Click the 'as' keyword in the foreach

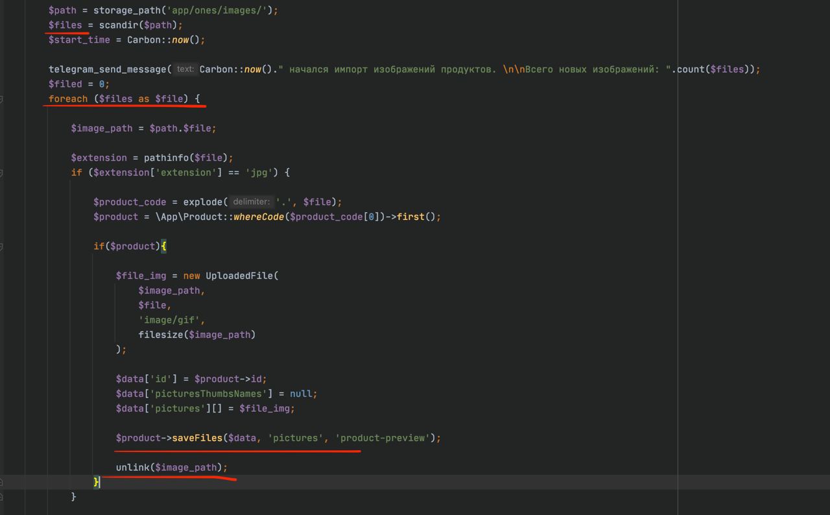(x=144, y=99)
